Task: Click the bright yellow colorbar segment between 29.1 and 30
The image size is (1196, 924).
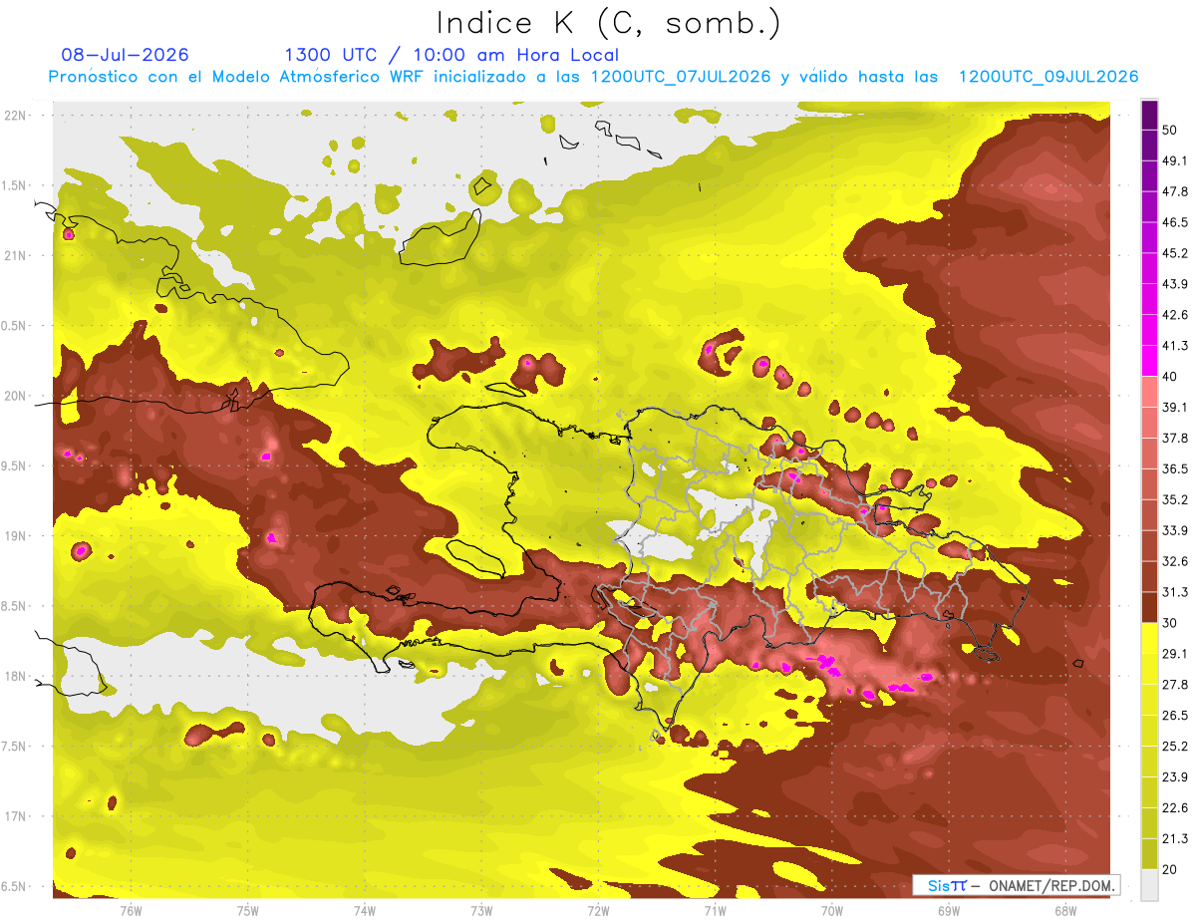Action: (1149, 639)
